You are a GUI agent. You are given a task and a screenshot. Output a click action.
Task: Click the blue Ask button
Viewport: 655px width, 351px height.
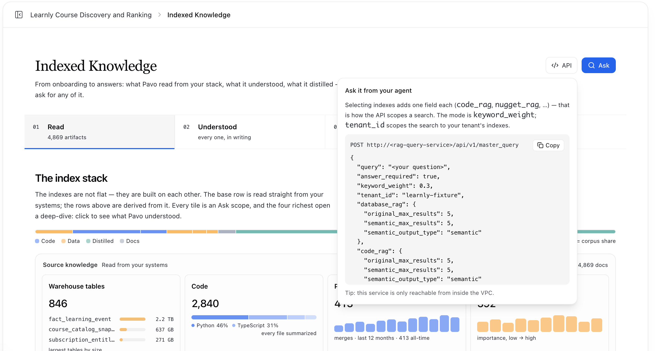598,65
